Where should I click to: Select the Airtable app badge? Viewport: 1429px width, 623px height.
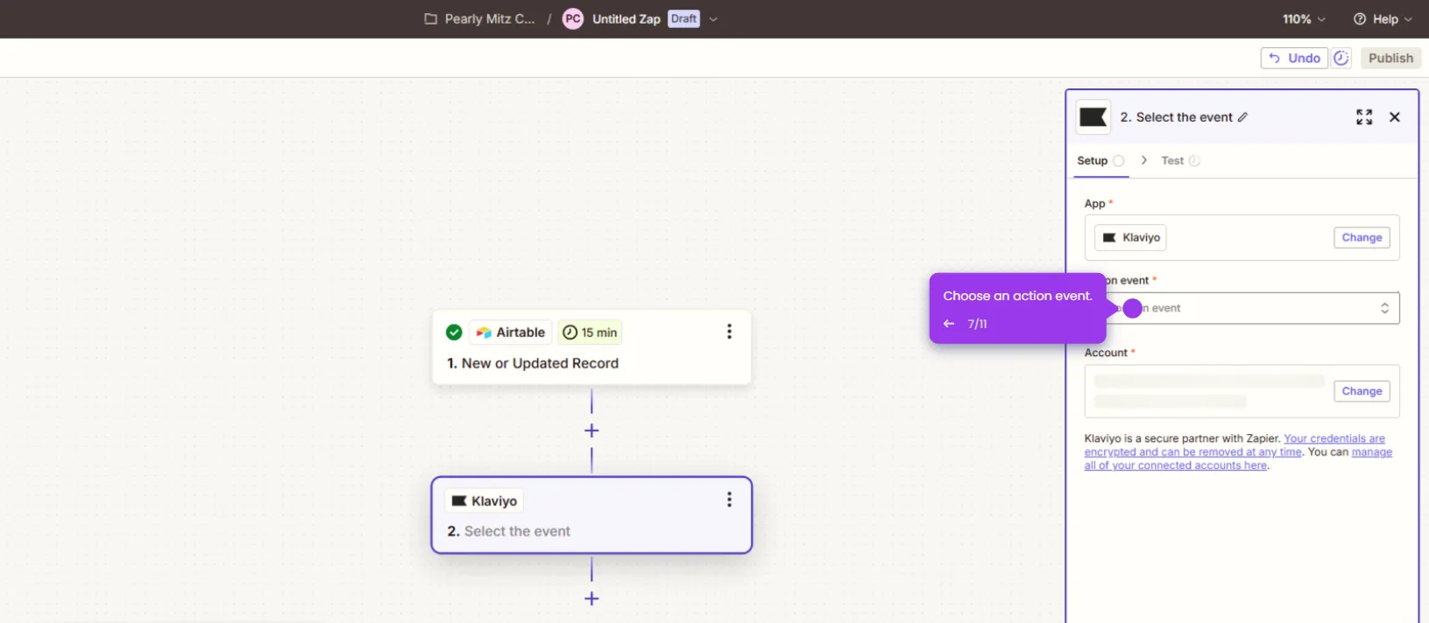[511, 332]
